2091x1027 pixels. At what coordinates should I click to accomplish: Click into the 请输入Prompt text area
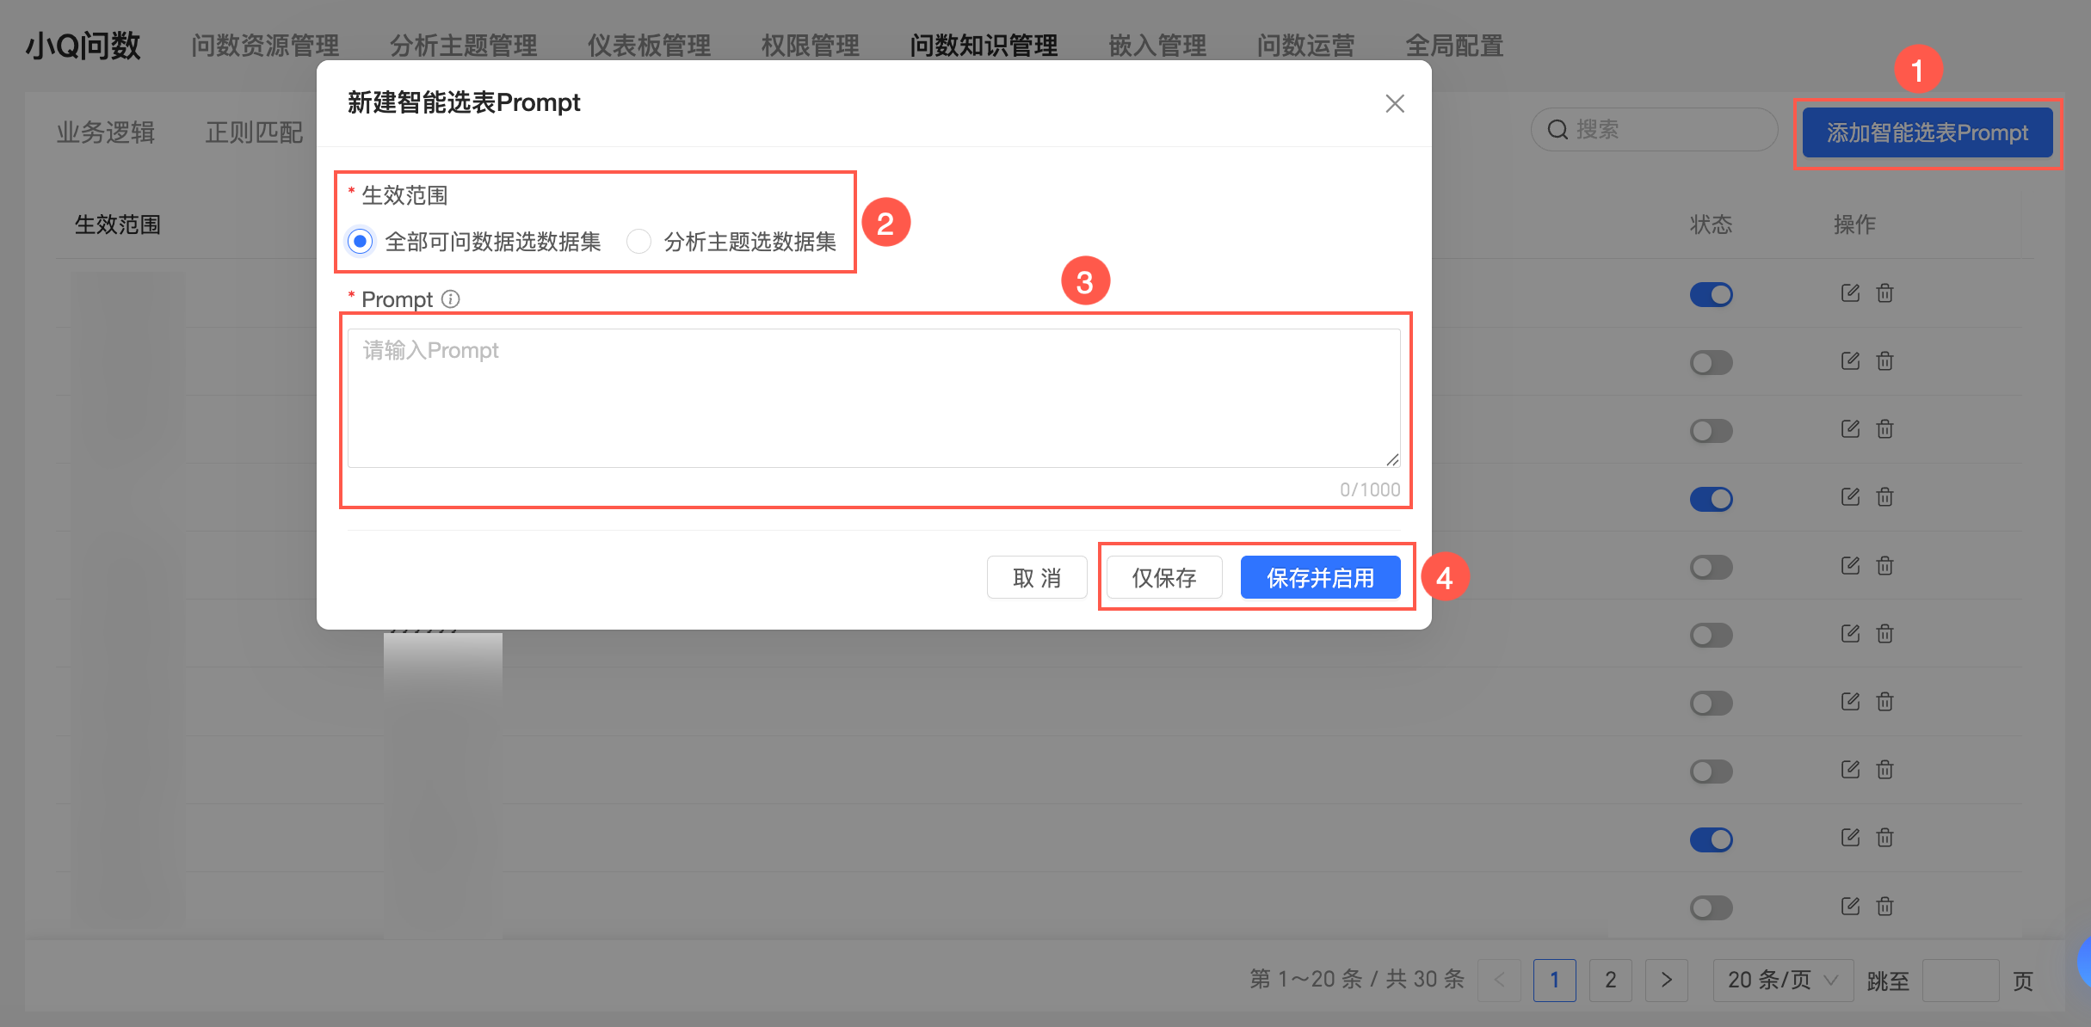coord(873,398)
